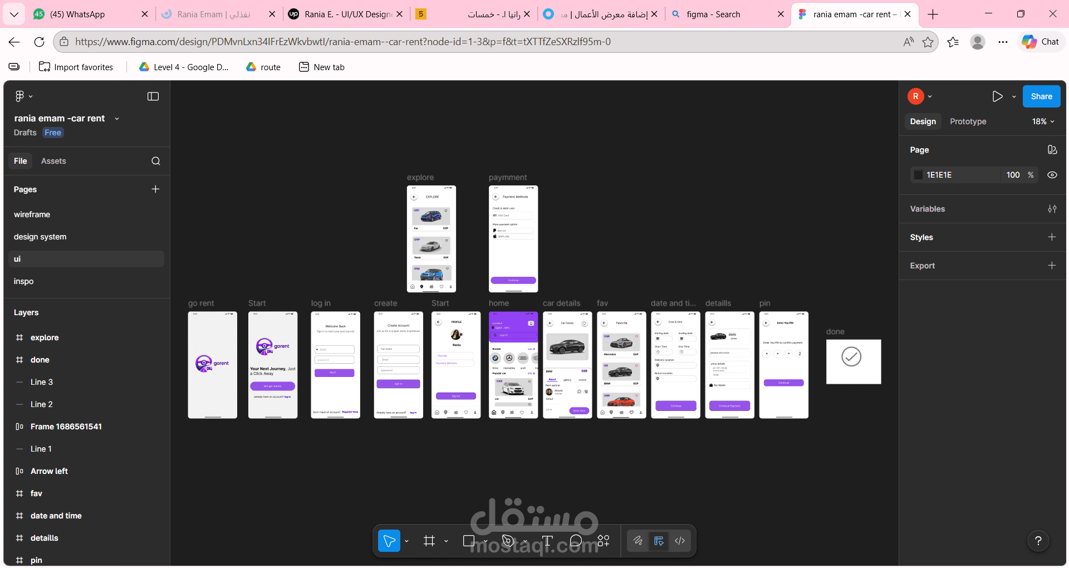Select the home frame thumbnail on canvas

(513, 365)
